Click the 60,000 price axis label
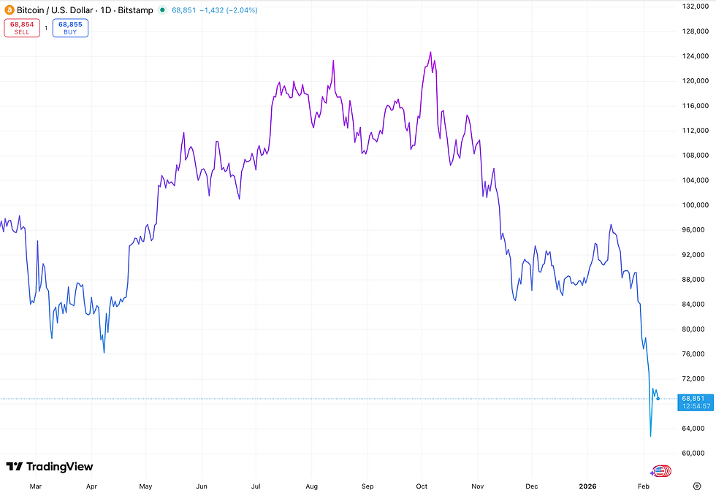 pyautogui.click(x=695, y=454)
